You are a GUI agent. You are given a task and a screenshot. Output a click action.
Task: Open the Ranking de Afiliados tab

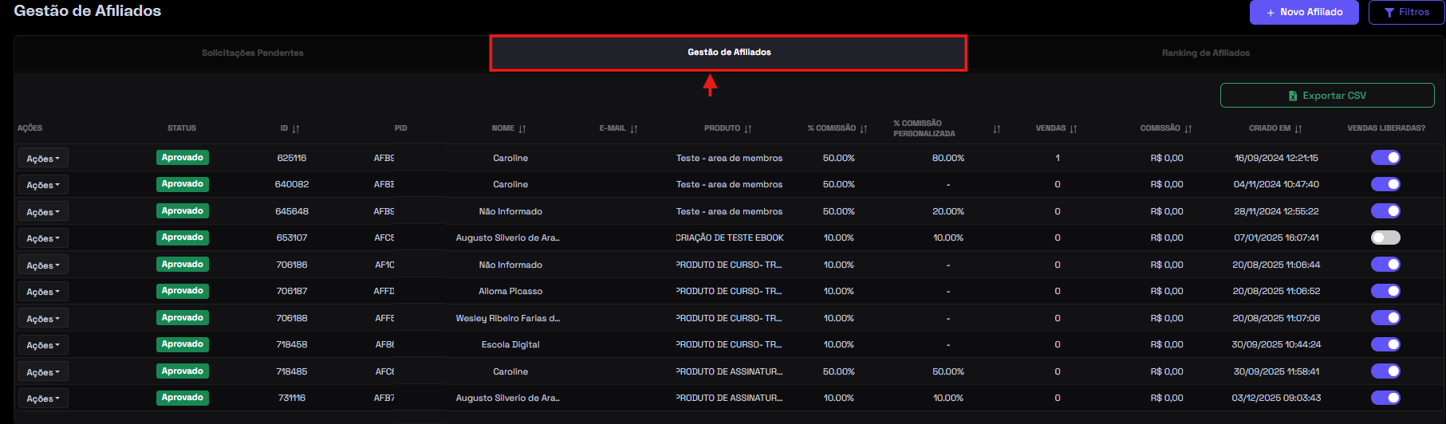point(1205,53)
